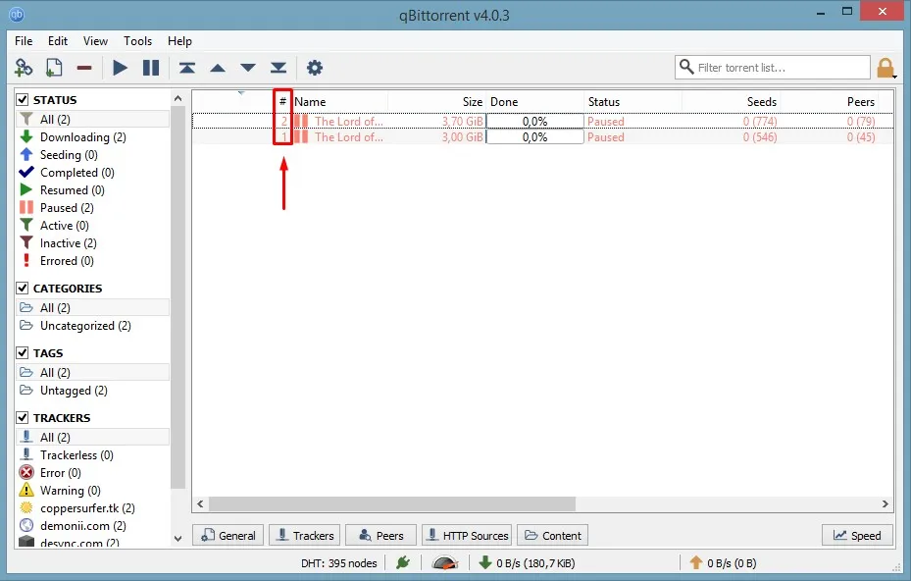Move torrent up in queue
911x581 pixels.
(x=218, y=68)
